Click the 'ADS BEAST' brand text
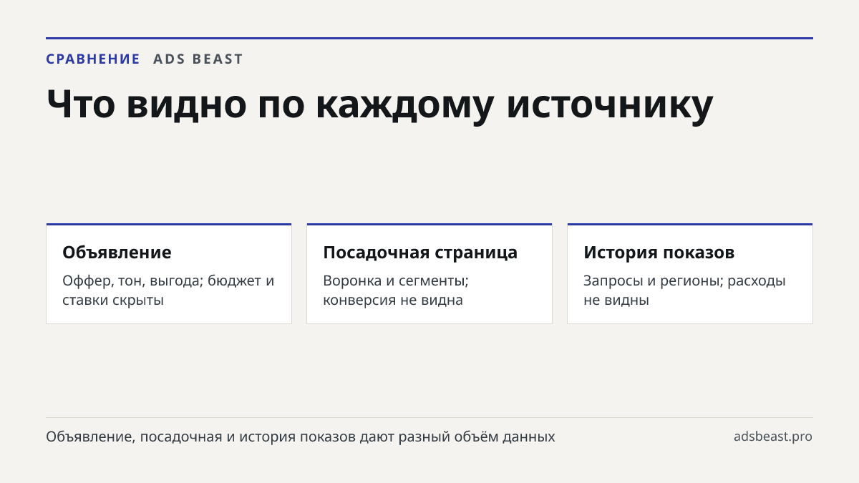Viewport: 859px width, 483px height. pos(198,59)
